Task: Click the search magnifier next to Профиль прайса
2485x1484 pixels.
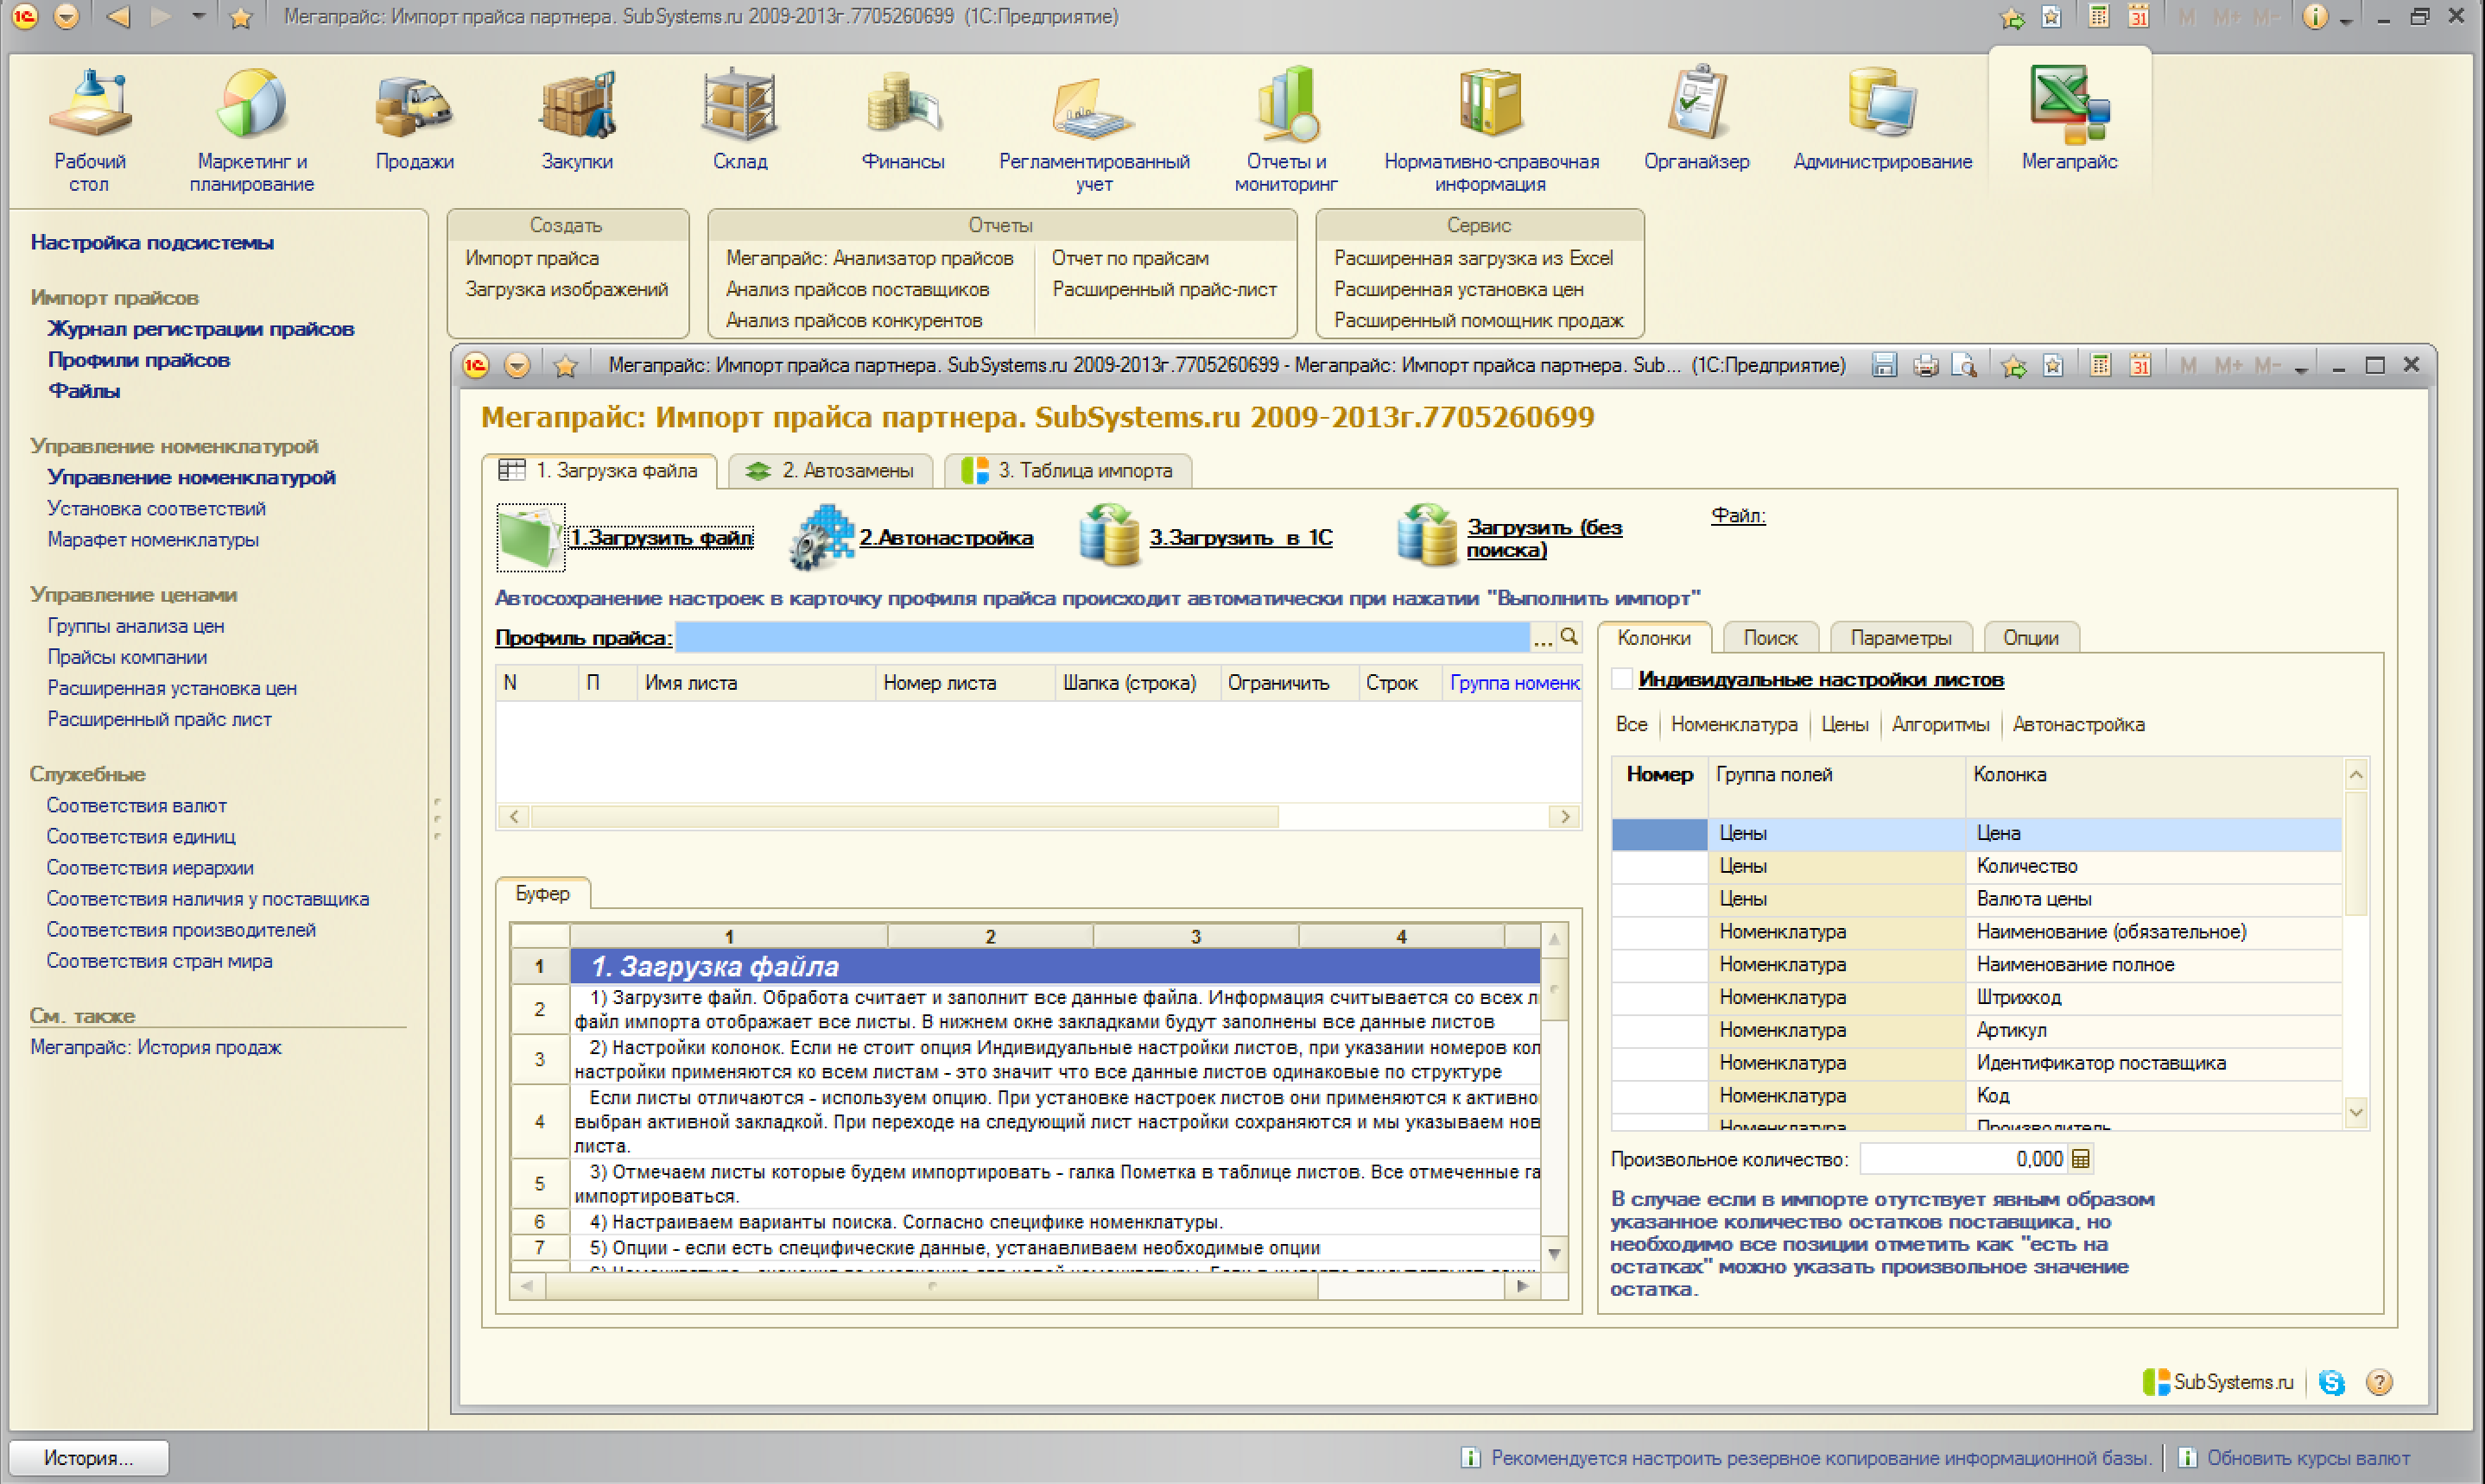Action: tap(1569, 637)
